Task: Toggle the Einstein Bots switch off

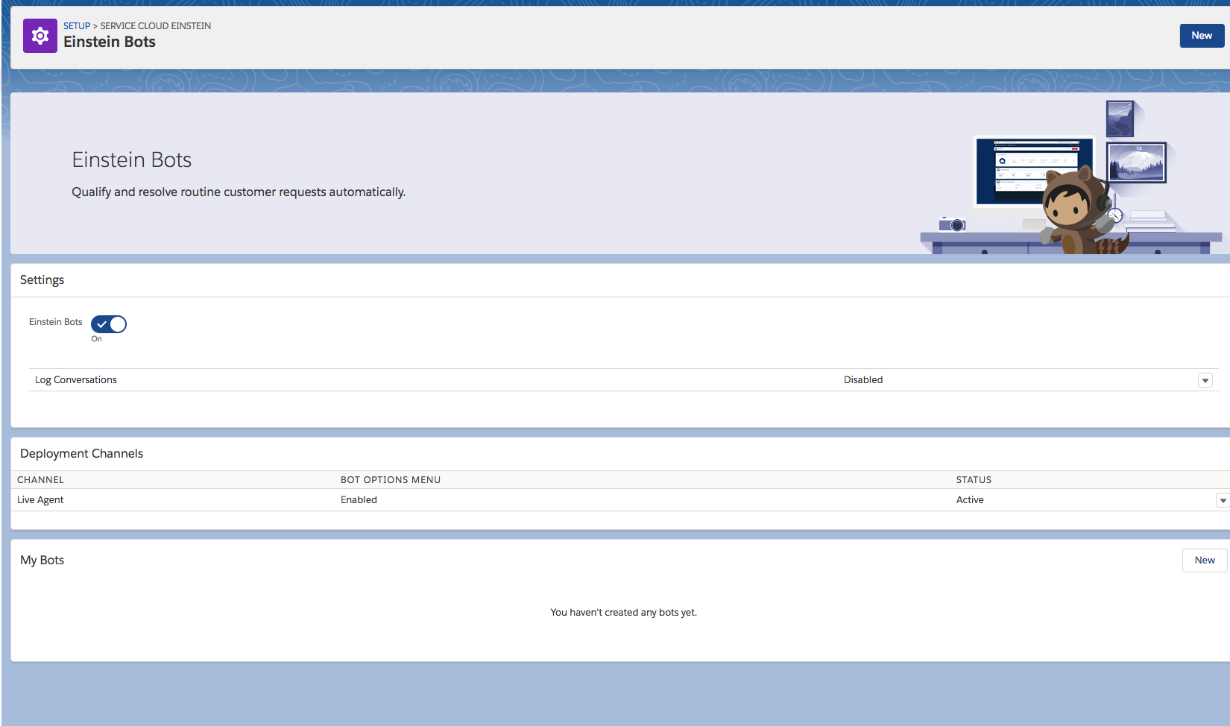Action: pos(109,324)
